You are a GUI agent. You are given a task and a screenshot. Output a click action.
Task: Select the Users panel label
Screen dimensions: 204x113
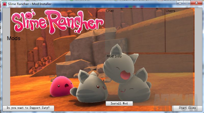[x=170, y=11]
